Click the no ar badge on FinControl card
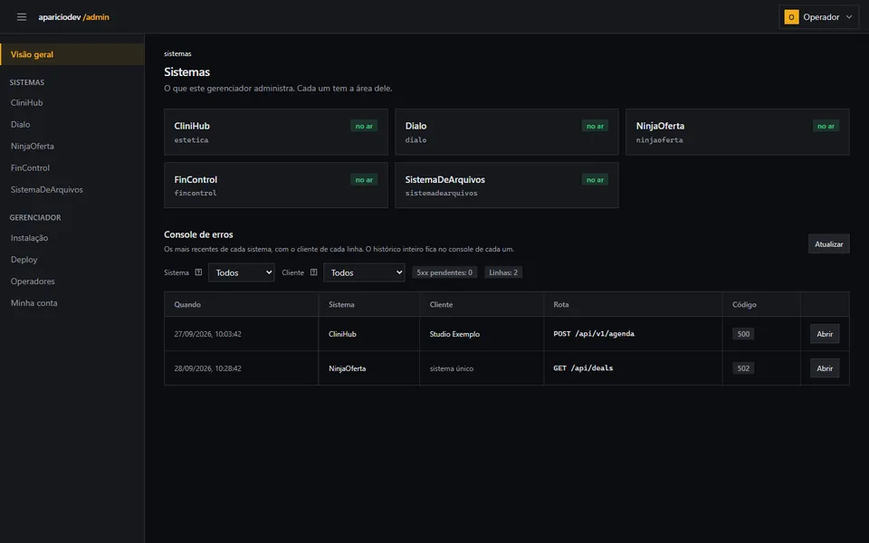This screenshot has width=869, height=543. [364, 179]
